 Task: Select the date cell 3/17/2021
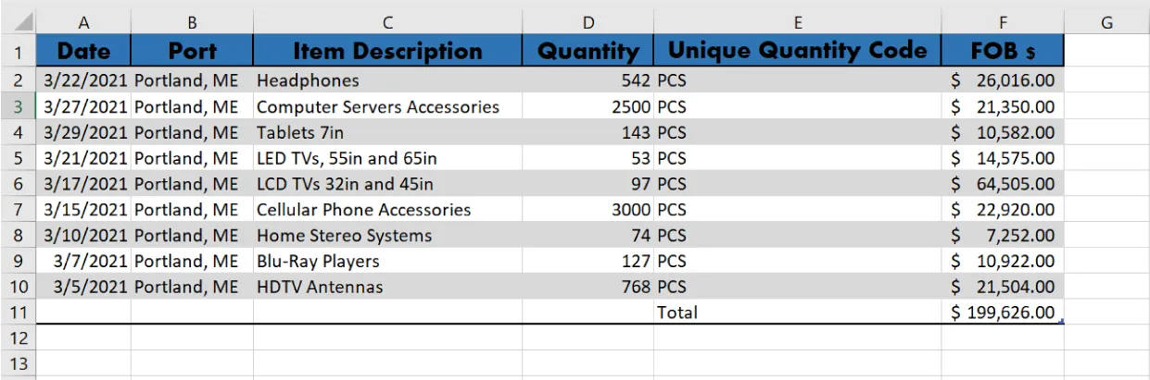pos(84,184)
